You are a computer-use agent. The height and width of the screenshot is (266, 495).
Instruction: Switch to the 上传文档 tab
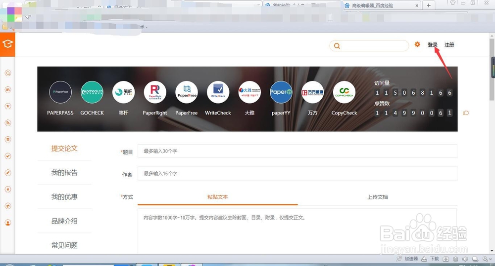(x=378, y=197)
